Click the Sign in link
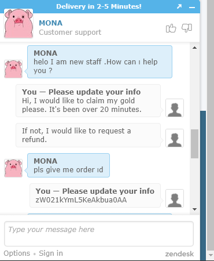 tap(51, 253)
